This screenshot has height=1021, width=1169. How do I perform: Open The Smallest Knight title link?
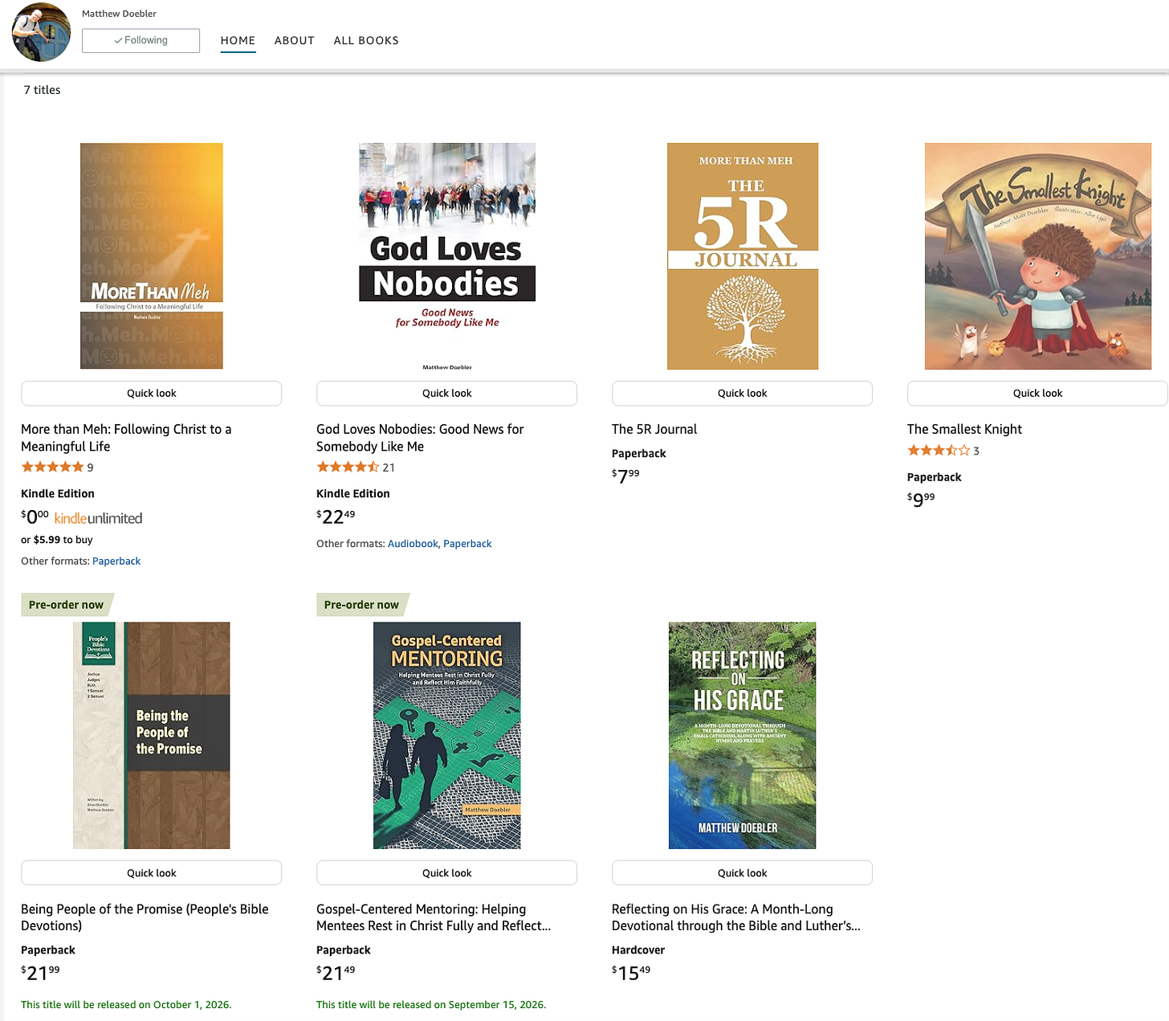pos(964,429)
